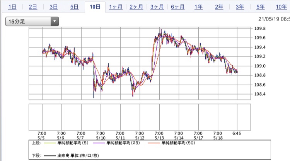Image resolution: width=290 pixels, height=161 pixels.
Task: Click the 109.0 price axis label
Action: (260, 66)
